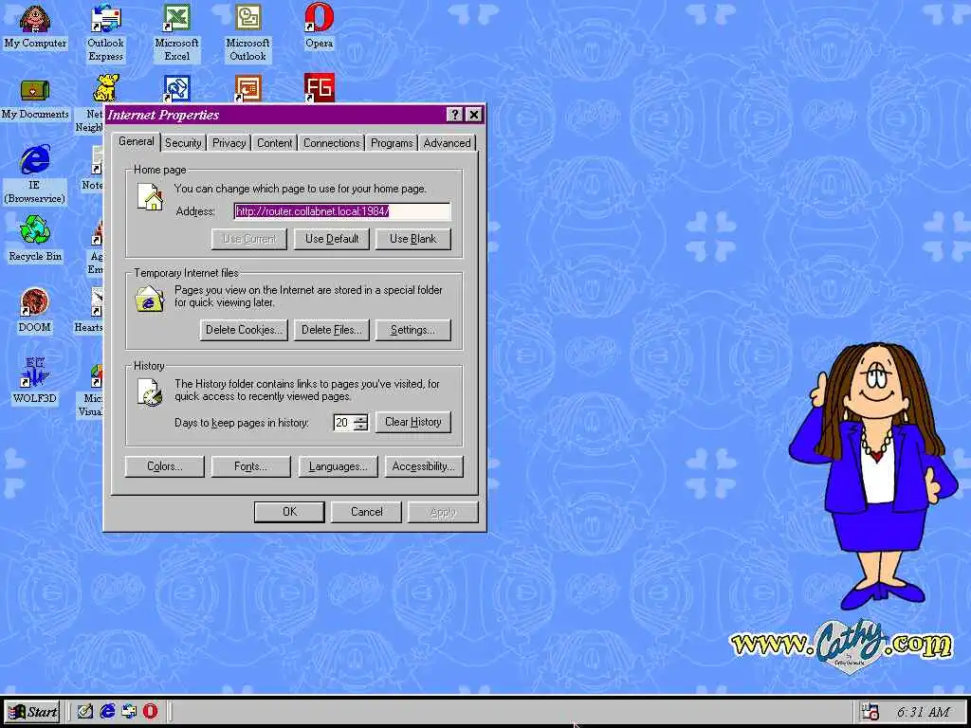Select the red FG desktop shortcut
This screenshot has height=728, width=971.
pyautogui.click(x=320, y=88)
